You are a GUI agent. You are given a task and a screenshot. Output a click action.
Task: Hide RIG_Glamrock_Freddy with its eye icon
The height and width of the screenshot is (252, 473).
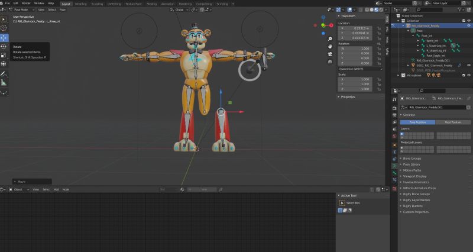(469, 25)
